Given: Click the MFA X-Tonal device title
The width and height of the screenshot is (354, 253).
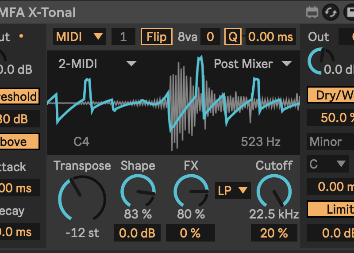Looking at the screenshot, I should 38,12.
